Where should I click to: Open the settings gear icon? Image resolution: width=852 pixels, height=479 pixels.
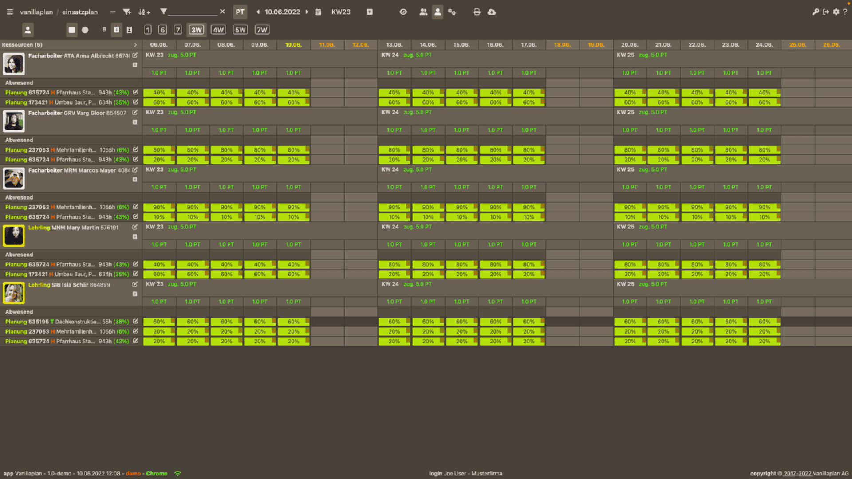(836, 12)
